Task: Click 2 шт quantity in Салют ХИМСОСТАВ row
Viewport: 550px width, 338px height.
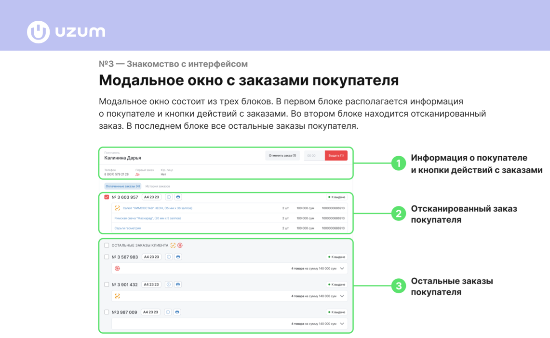Action: click(x=285, y=208)
